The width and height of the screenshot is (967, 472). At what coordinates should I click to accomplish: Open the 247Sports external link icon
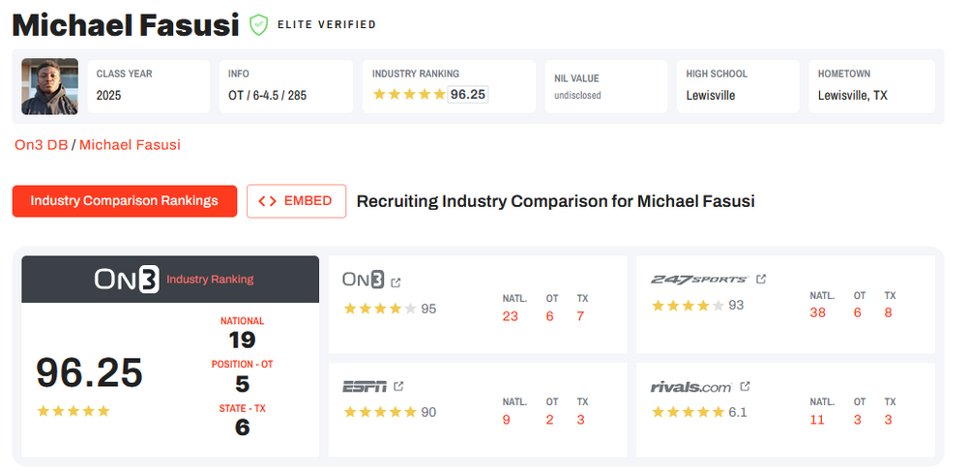[761, 280]
